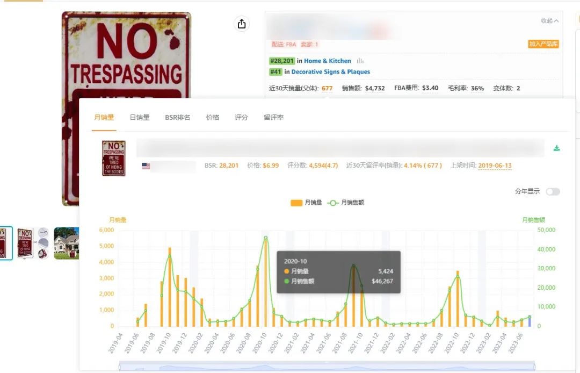
Task: Click the 2020-10 peak bar in the chart
Action: coord(266,283)
